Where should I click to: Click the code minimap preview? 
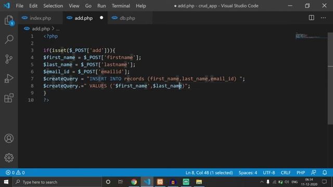click(x=311, y=36)
